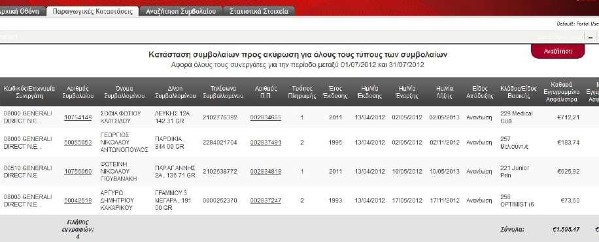Viewport: 599px width, 242px height.
Task: Open Π.Π. number 002837247
Action: (x=266, y=200)
